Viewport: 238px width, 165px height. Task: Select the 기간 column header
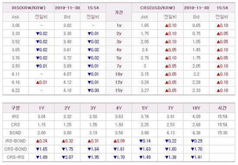point(119,12)
